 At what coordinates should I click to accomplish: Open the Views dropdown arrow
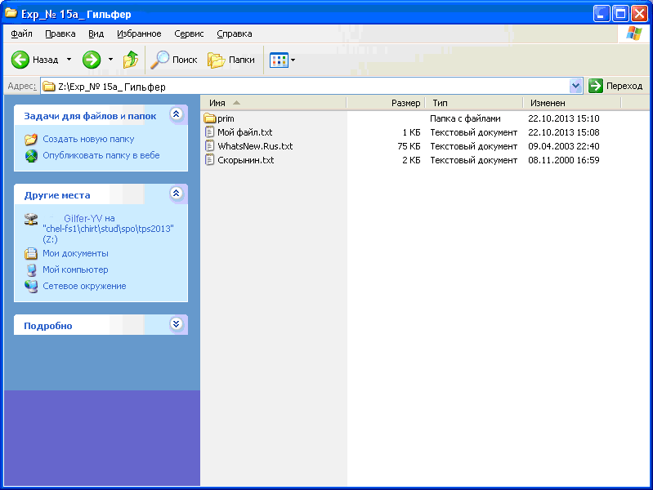coord(293,60)
